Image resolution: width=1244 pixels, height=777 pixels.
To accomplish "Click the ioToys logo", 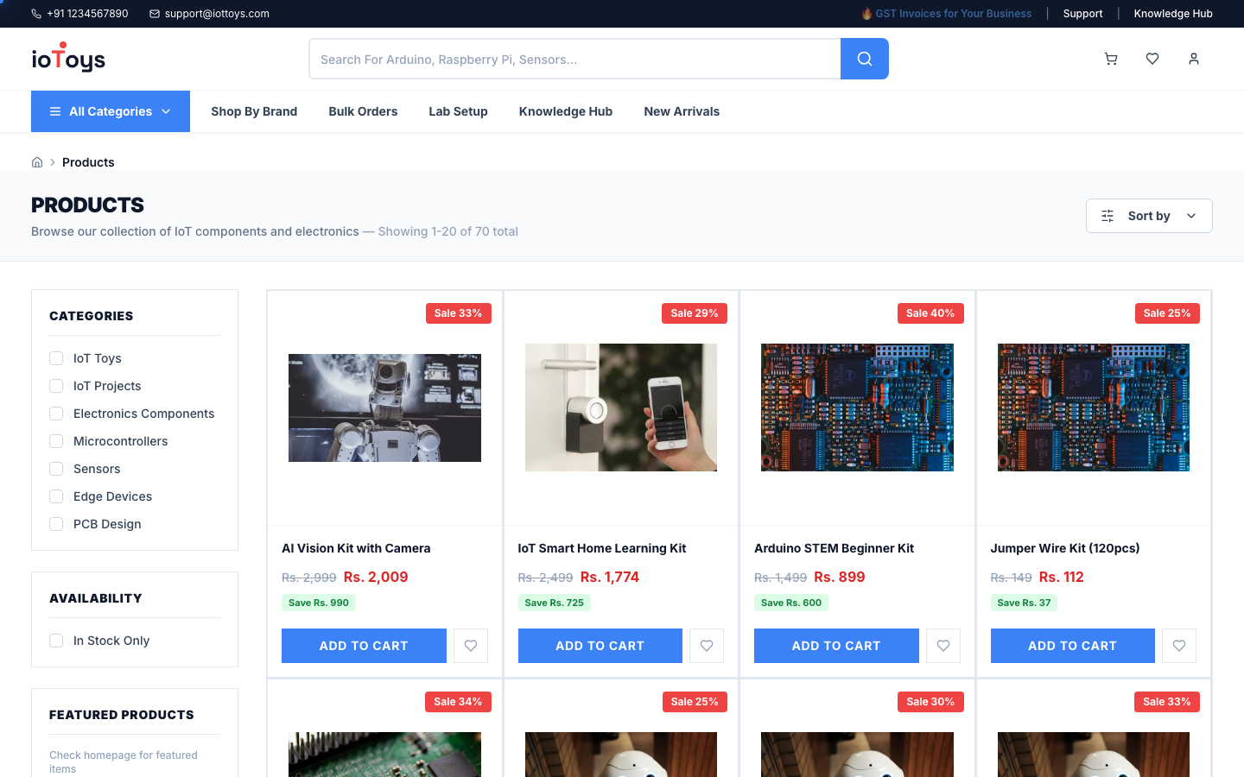I will click(x=68, y=58).
